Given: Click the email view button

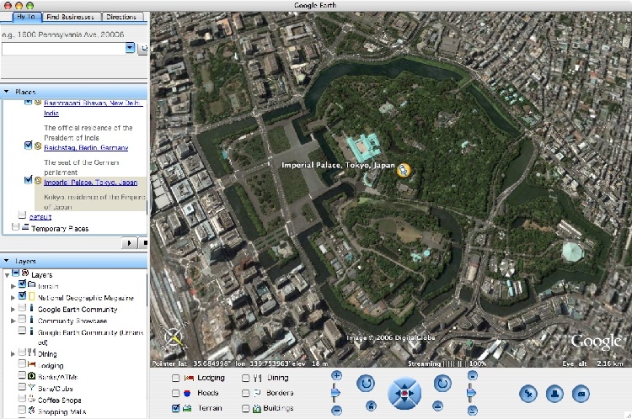Looking at the screenshot, I should point(581,393).
